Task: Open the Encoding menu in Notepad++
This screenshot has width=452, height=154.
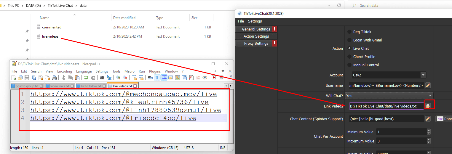Action: click(x=65, y=71)
